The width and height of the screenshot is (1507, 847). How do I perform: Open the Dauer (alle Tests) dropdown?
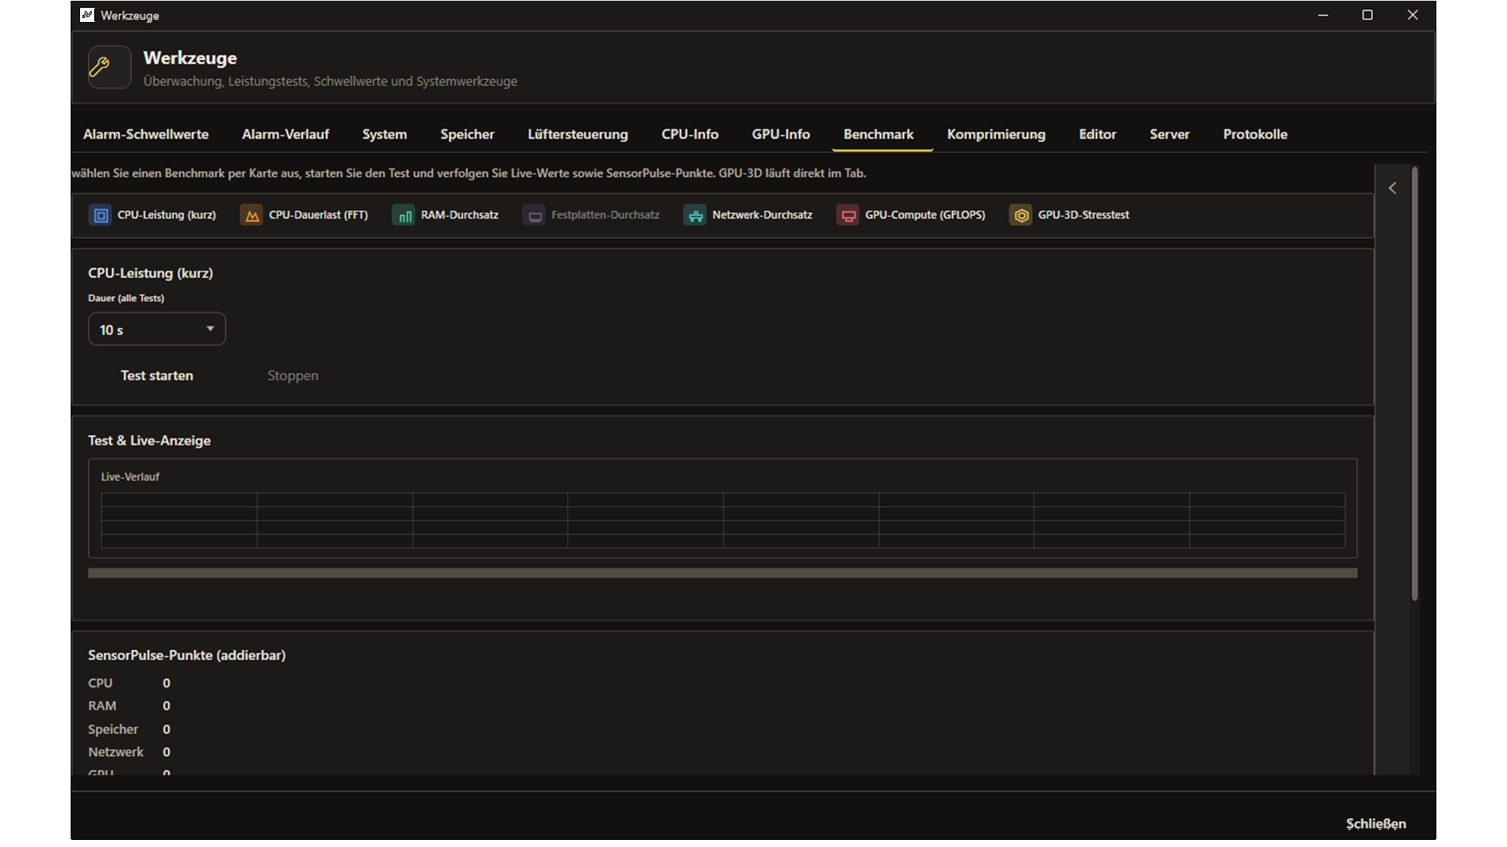[x=157, y=329]
